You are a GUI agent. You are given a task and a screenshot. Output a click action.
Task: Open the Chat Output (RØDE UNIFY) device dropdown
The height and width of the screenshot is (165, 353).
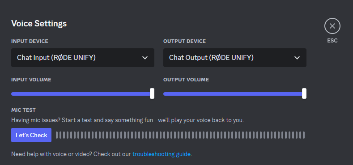coord(234,58)
